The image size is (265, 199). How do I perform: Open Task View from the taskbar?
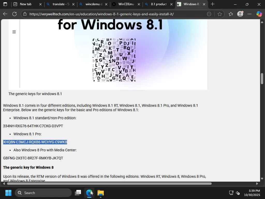coord(78,193)
